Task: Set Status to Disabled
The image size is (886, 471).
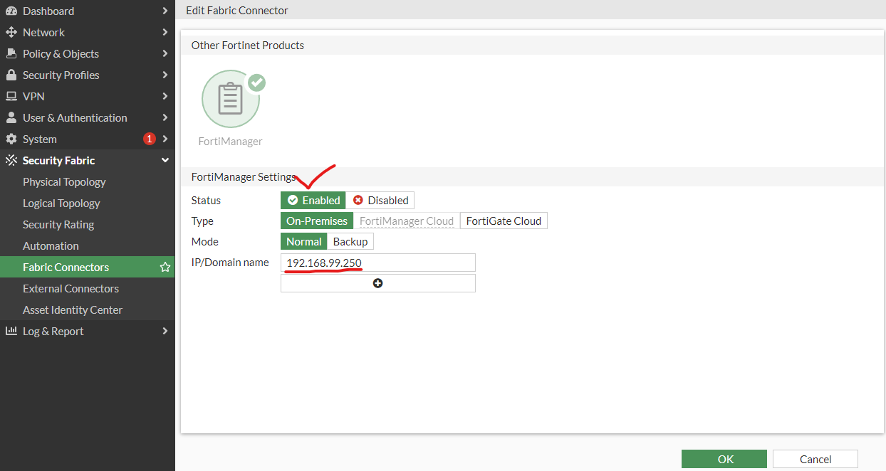Action: click(380, 201)
